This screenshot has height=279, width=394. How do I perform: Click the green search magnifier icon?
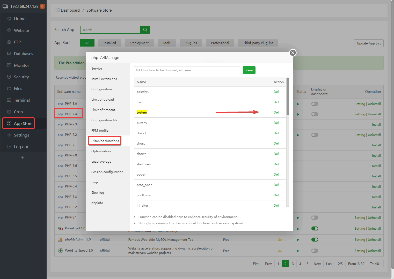(145, 30)
